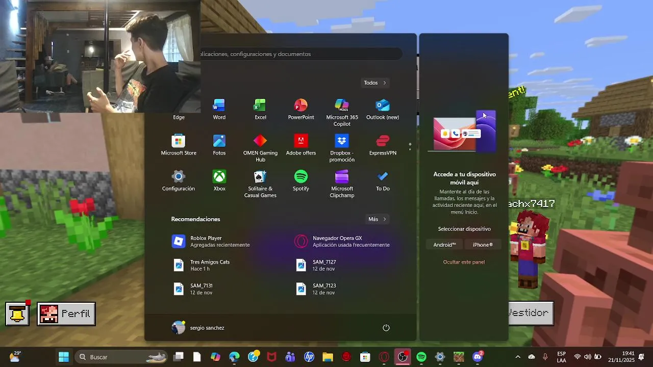Open the To Do app
The height and width of the screenshot is (367, 653).
point(383,181)
